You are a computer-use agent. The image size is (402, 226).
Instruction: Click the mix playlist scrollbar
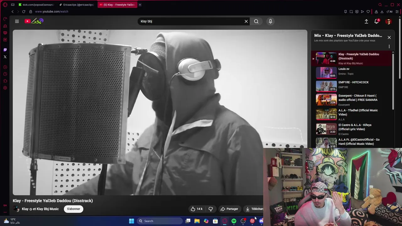(x=393, y=81)
